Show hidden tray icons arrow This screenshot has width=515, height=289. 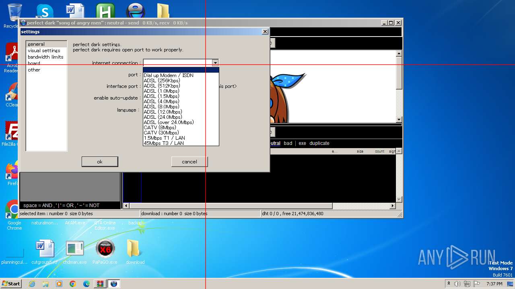coord(449,284)
